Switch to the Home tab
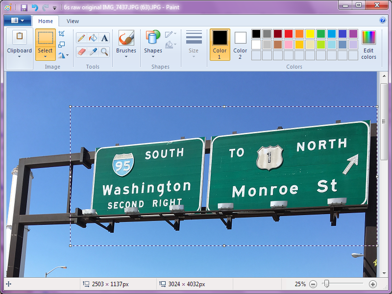The width and height of the screenshot is (392, 294). point(46,21)
